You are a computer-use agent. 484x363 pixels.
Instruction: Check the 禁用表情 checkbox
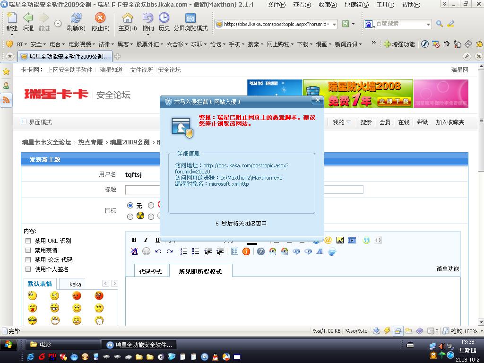pyautogui.click(x=28, y=251)
